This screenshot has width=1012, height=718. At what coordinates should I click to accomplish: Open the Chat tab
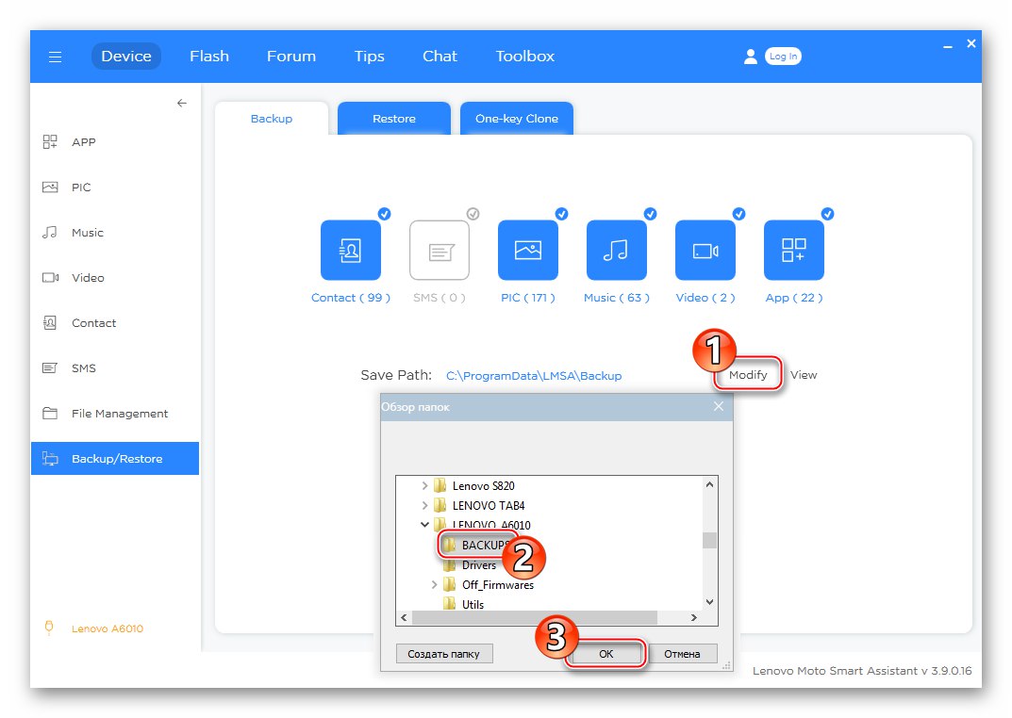(x=440, y=57)
